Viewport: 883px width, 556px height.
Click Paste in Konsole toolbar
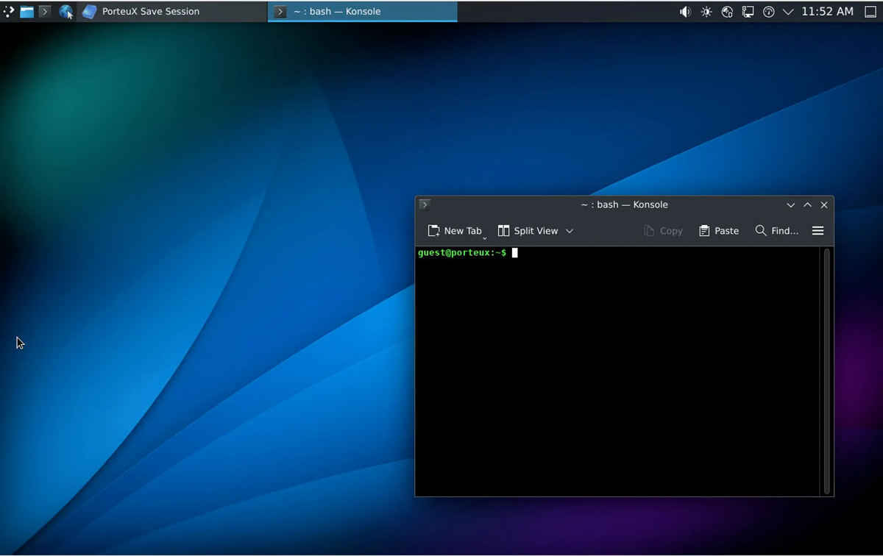tap(718, 231)
